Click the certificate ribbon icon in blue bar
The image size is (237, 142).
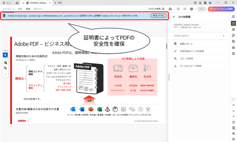(x=4, y=16)
